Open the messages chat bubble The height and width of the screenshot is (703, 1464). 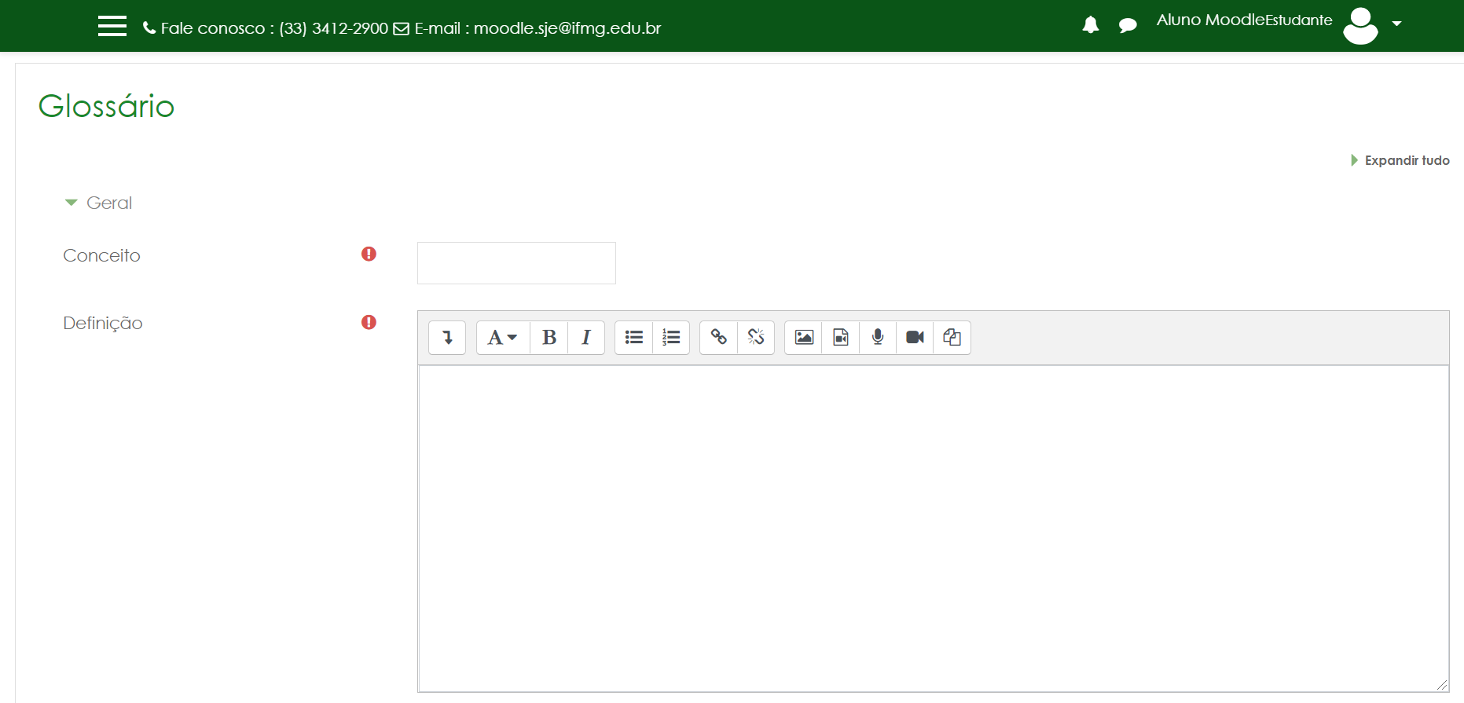coord(1128,26)
